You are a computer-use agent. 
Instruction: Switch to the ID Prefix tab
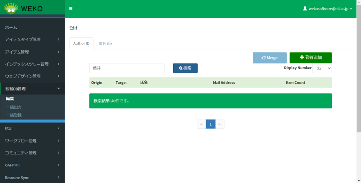[106, 43]
